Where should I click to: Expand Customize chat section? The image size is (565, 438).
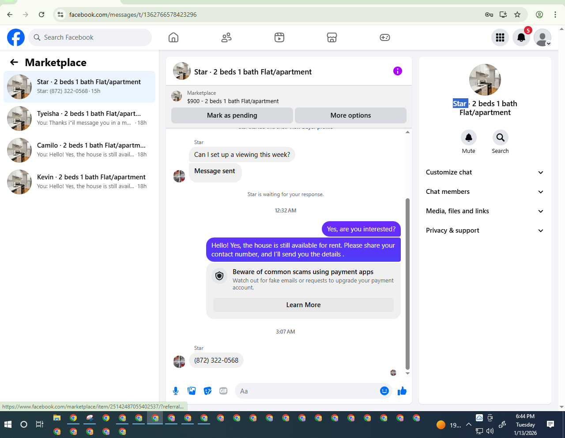485,172
